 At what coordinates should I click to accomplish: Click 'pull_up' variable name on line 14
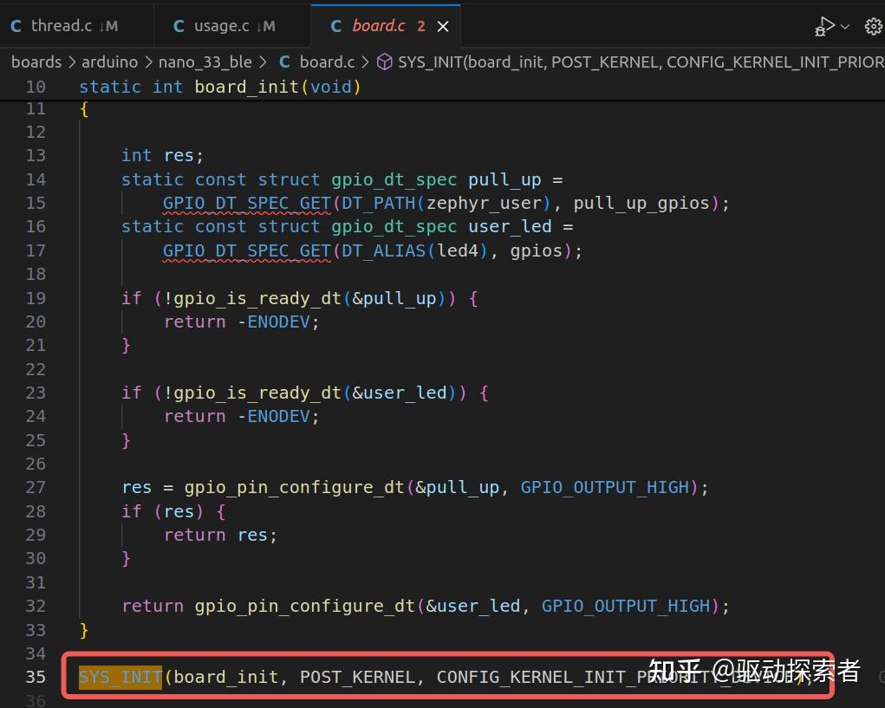click(504, 179)
